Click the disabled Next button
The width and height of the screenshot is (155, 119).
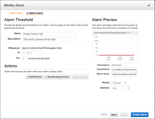coord(124,115)
